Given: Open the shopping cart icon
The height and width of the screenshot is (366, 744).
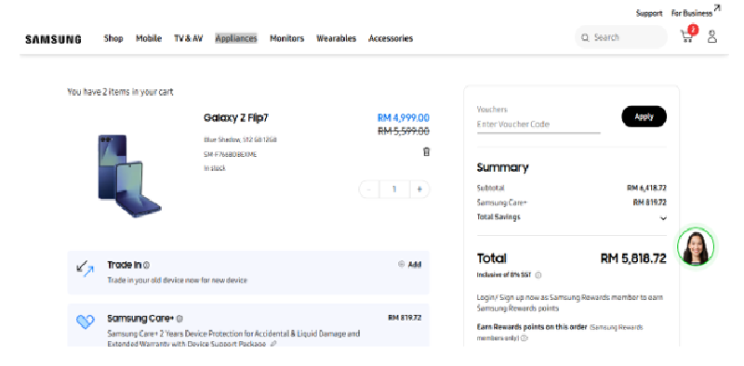Looking at the screenshot, I should click(x=686, y=36).
